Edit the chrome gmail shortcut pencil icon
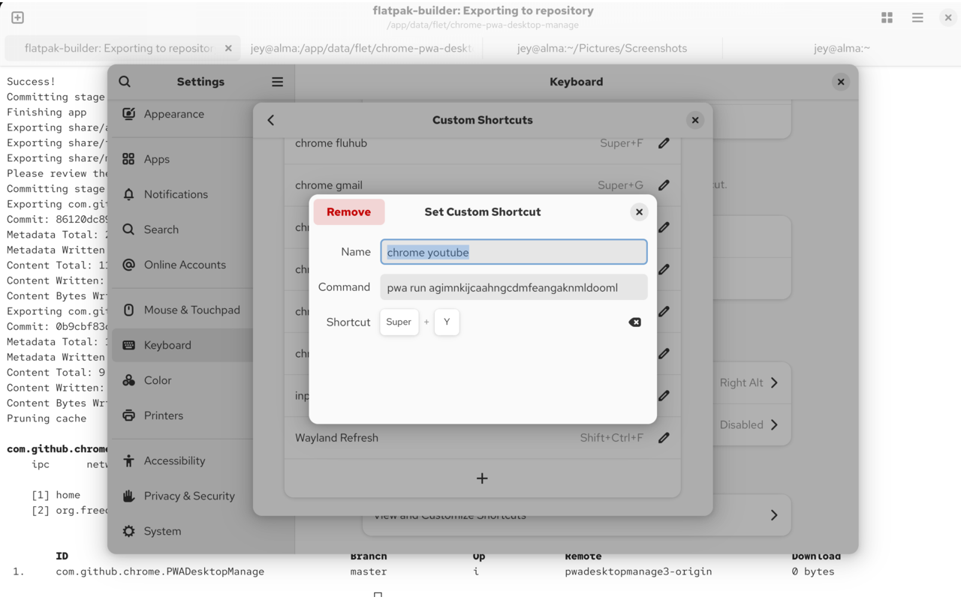Viewport: 961px width, 600px height. point(664,185)
